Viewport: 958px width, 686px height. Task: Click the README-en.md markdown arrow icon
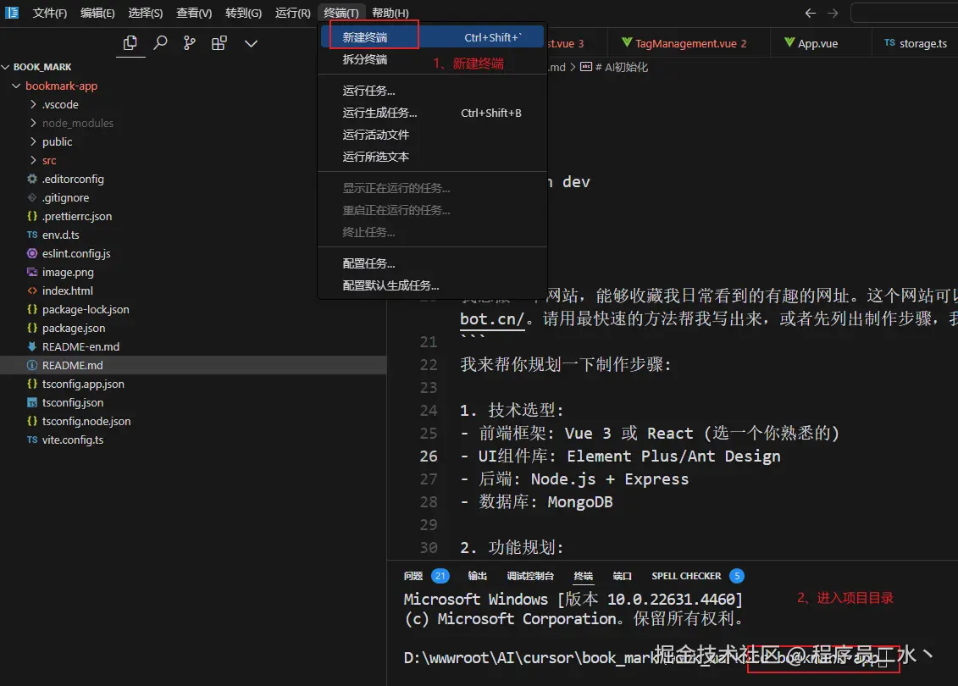(32, 346)
